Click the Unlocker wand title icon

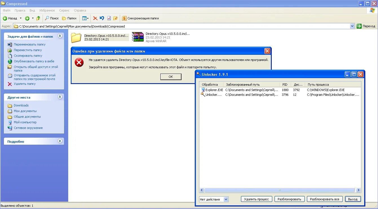[198, 74]
